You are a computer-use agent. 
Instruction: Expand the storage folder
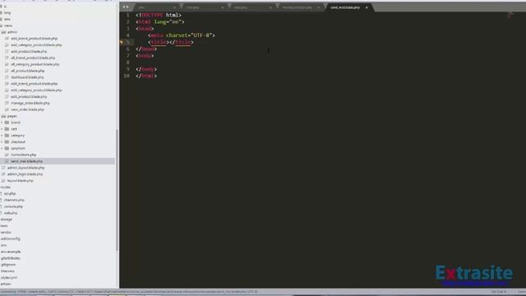point(7,220)
